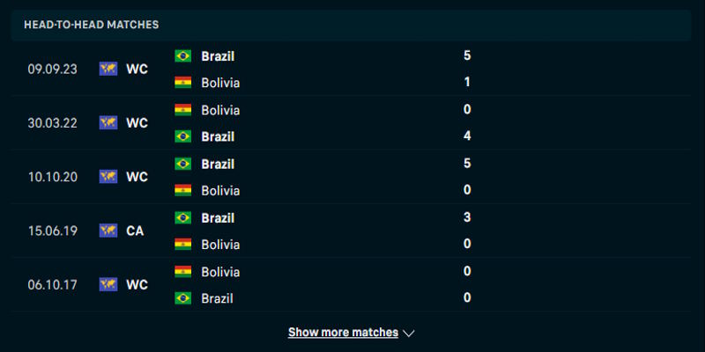Click World Cup icon for 10.10.20 match
This screenshot has height=352, width=705.
click(108, 177)
